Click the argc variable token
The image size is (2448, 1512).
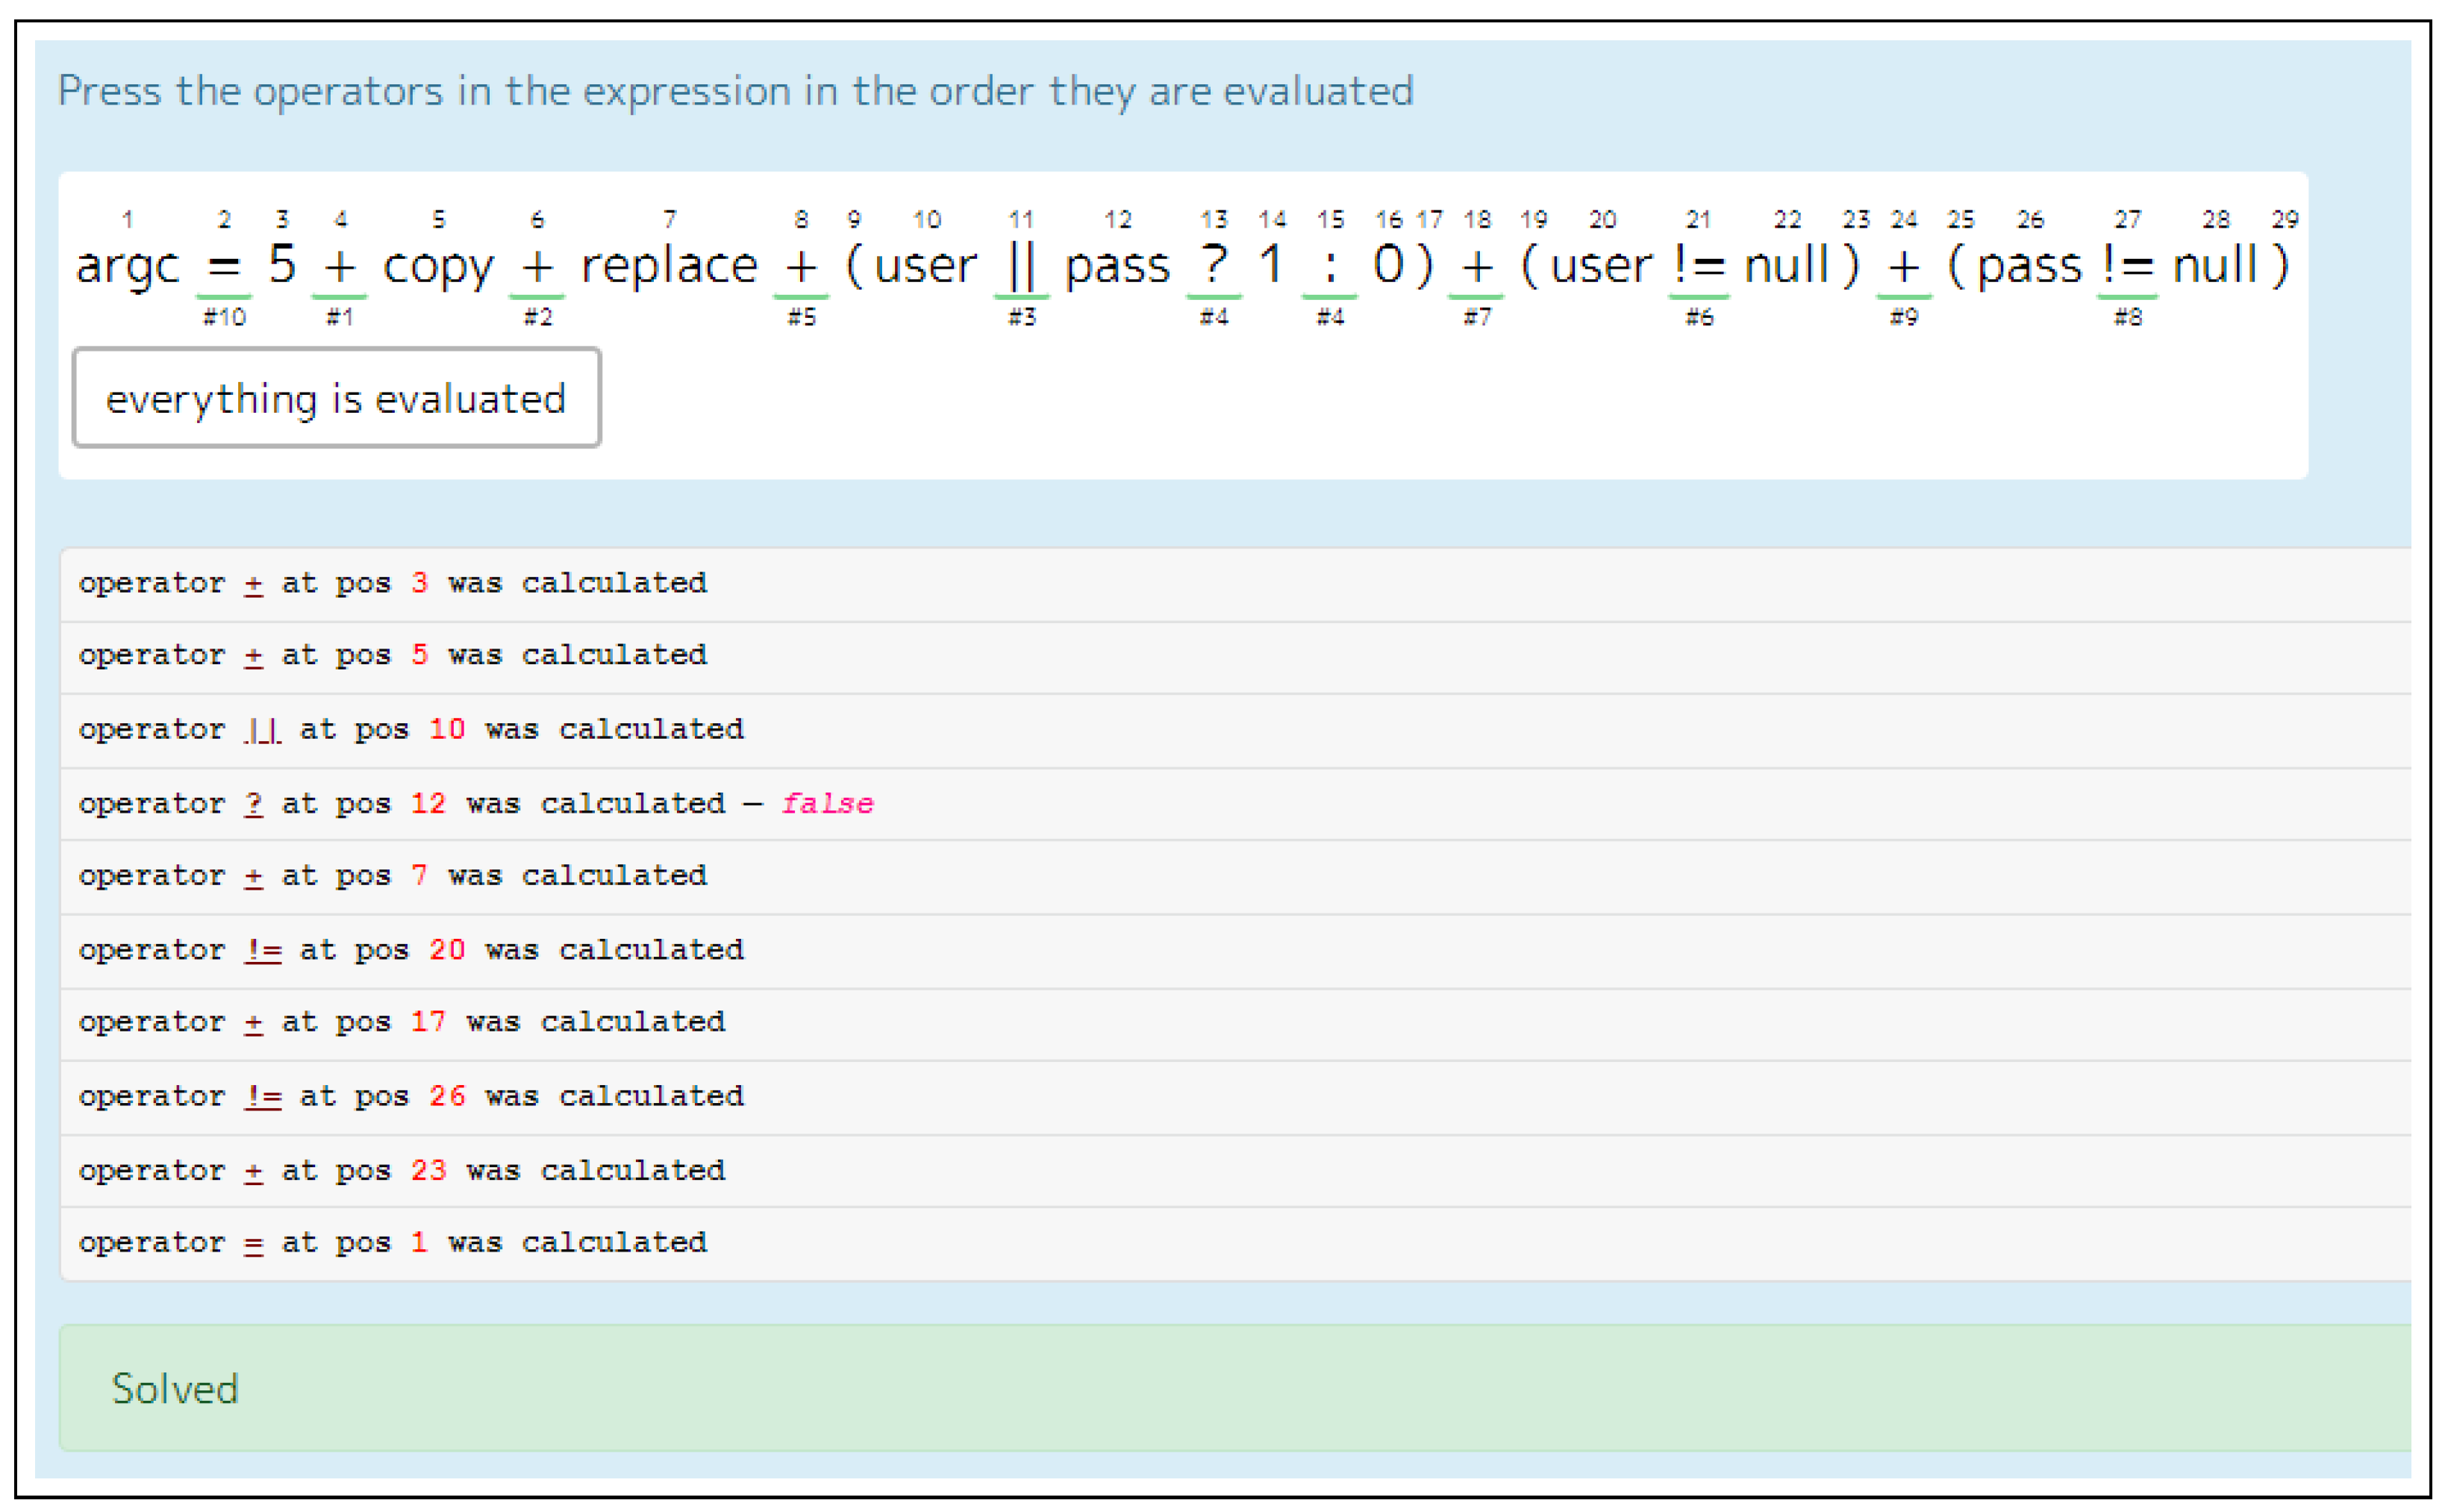point(127,266)
